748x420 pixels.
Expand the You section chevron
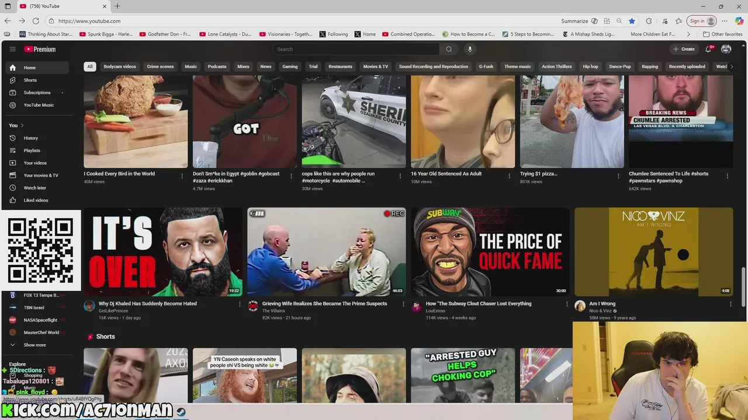22,125
